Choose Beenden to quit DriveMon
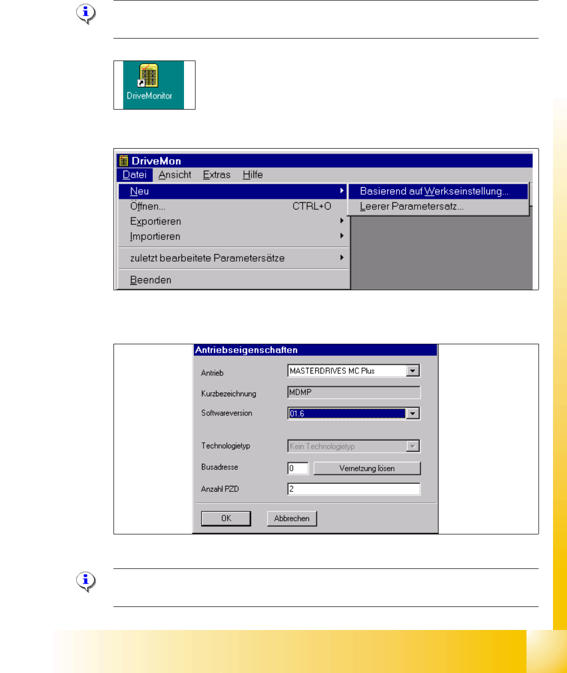Screen dimensions: 567x673 (x=233, y=280)
